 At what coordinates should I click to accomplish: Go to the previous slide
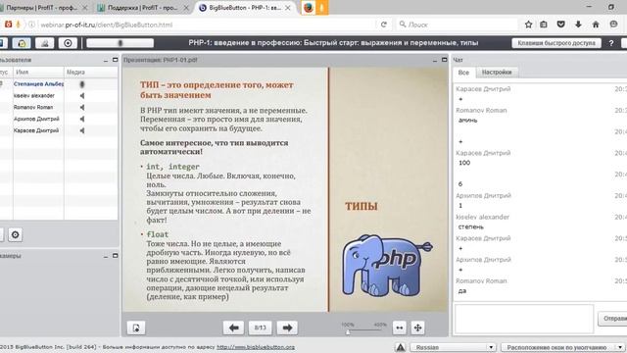point(233,328)
